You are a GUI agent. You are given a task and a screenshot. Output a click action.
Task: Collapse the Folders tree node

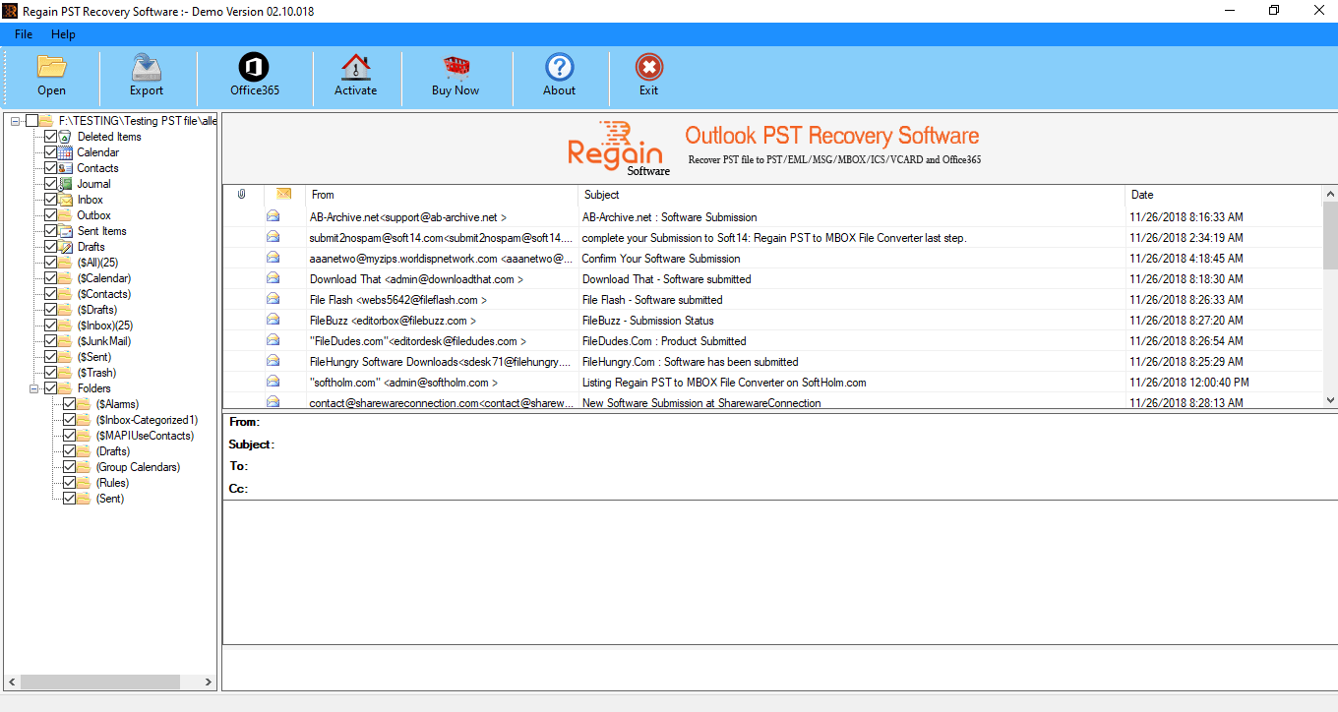coord(34,388)
